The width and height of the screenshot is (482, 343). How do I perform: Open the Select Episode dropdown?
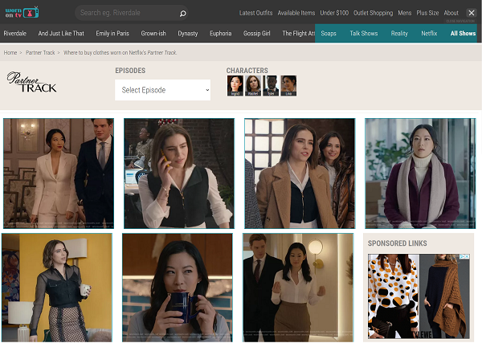pos(162,90)
